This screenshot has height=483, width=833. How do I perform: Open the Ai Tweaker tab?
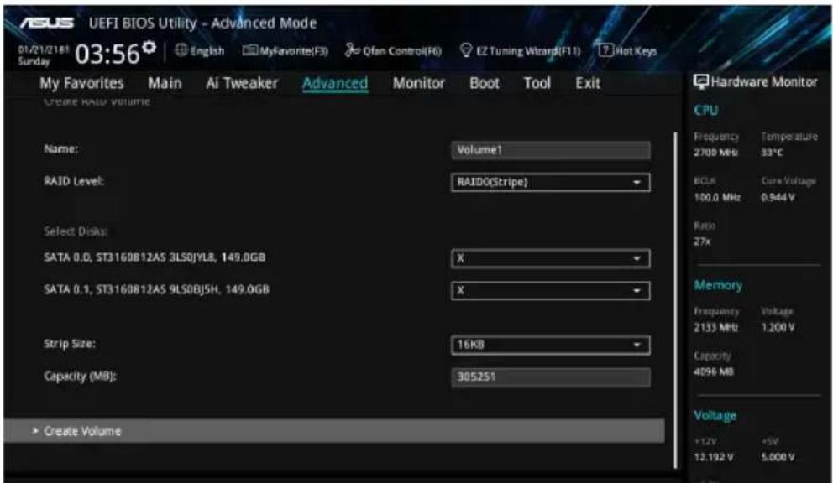coord(242,83)
